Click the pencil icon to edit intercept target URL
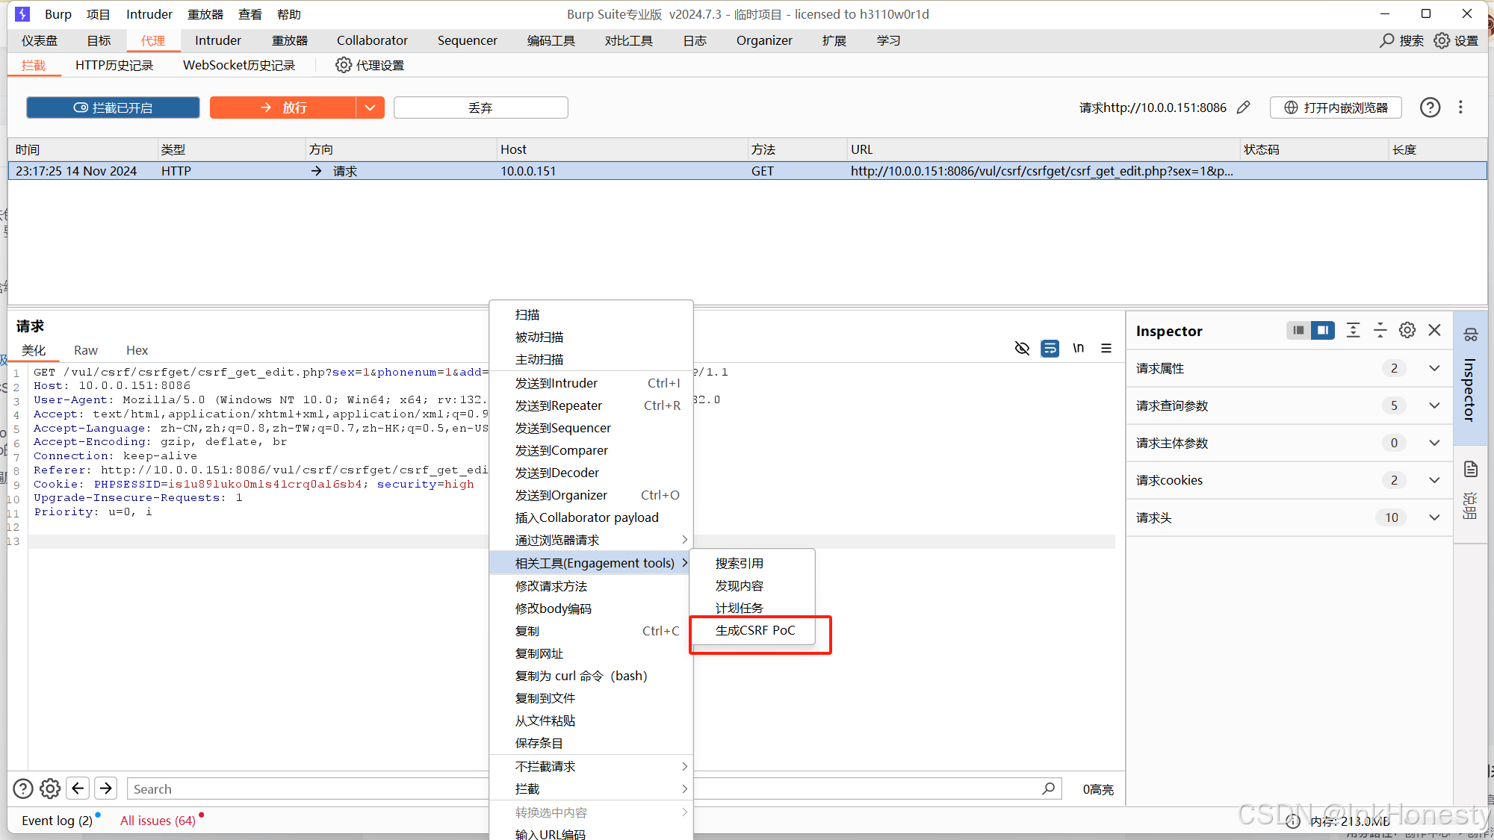Viewport: 1494px width, 840px height. [x=1245, y=107]
